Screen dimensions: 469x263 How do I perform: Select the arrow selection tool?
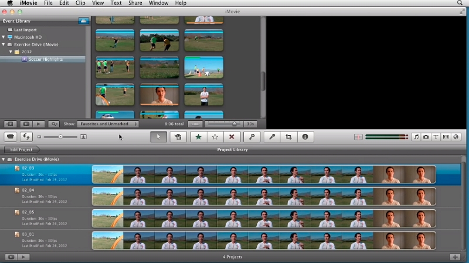pos(158,137)
